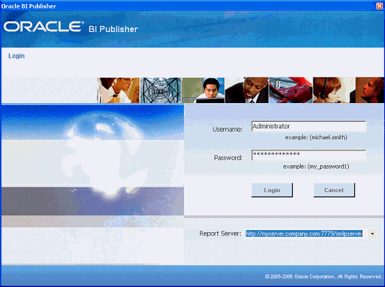Focus the Username input field
The height and width of the screenshot is (287, 385).
click(x=309, y=126)
